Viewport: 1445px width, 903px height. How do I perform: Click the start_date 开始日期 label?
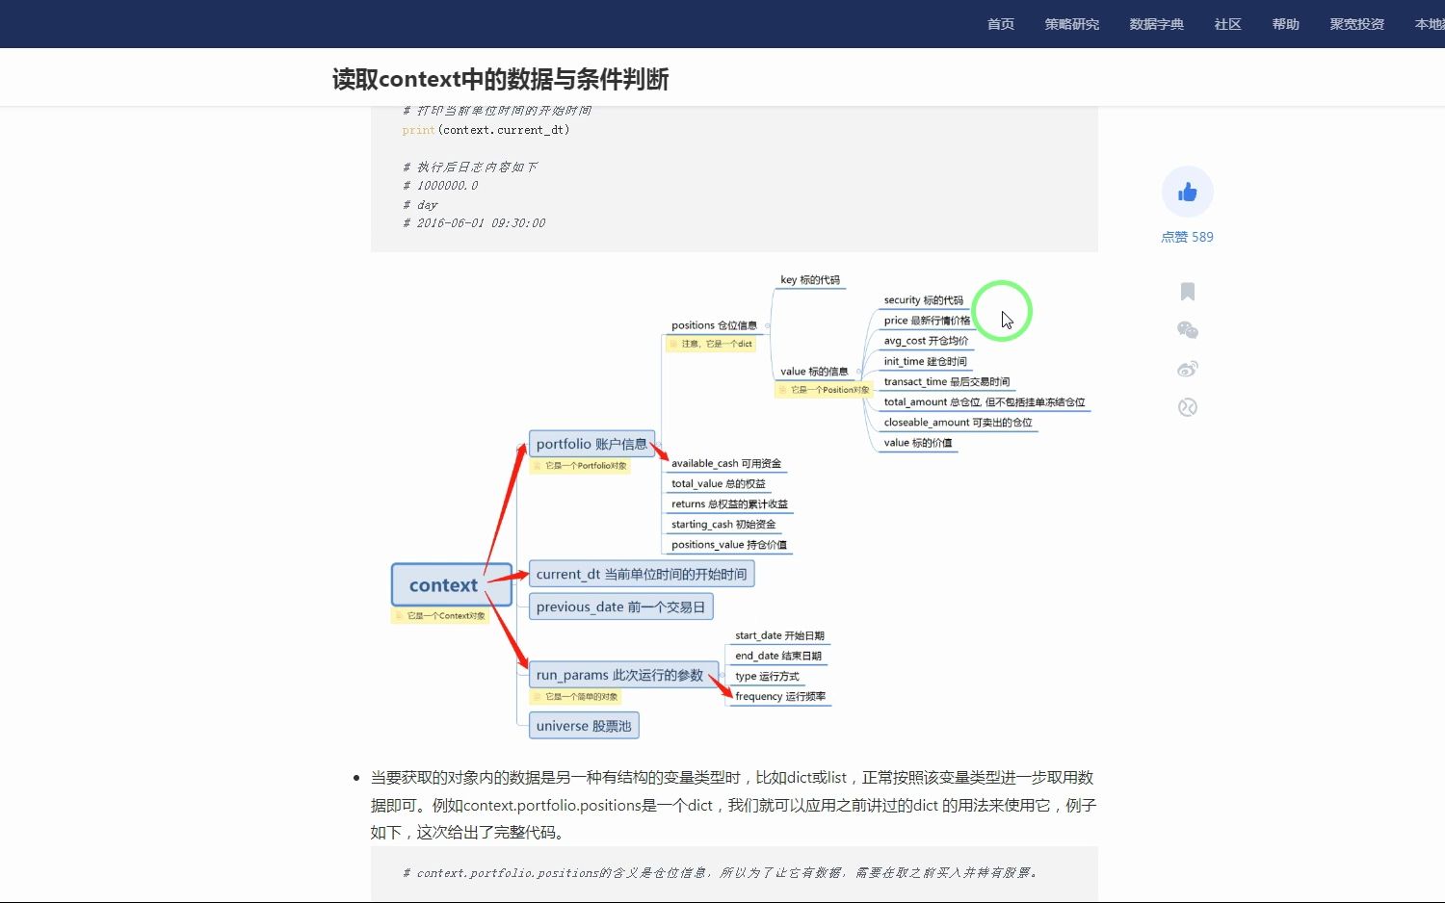coord(779,635)
